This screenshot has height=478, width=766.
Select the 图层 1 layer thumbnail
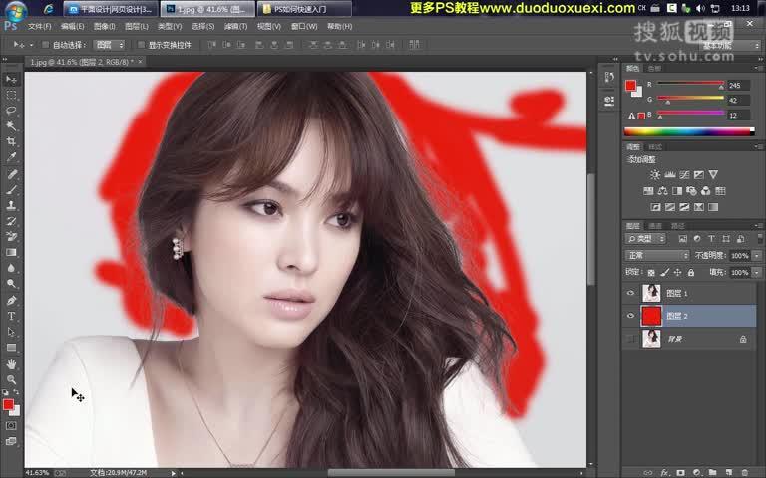tap(651, 293)
